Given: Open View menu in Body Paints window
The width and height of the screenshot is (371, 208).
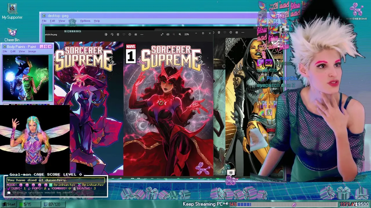Looking at the screenshot, I should point(22,51).
